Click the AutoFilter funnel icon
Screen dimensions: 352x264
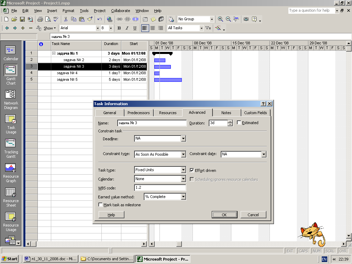208,28
